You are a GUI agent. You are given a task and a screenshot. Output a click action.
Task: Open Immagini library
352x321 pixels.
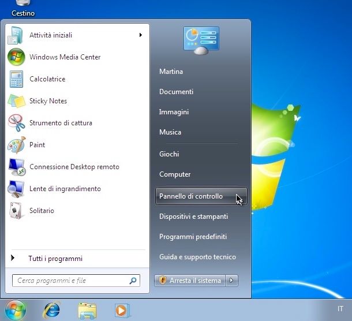point(174,112)
